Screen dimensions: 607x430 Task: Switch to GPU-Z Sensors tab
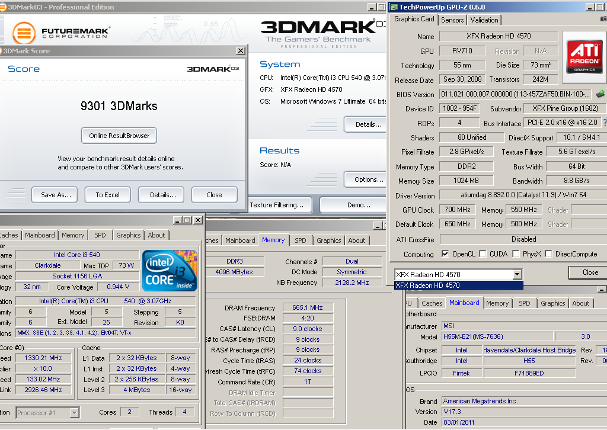pos(452,20)
